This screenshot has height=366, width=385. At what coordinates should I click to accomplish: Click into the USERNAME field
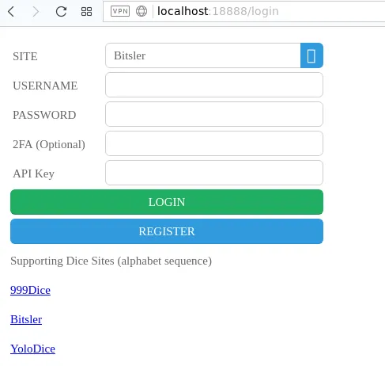[214, 85]
